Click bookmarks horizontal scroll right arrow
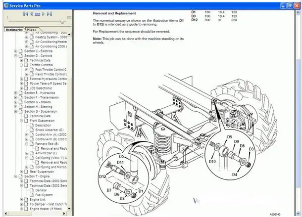The image size is (302, 217). point(64,214)
